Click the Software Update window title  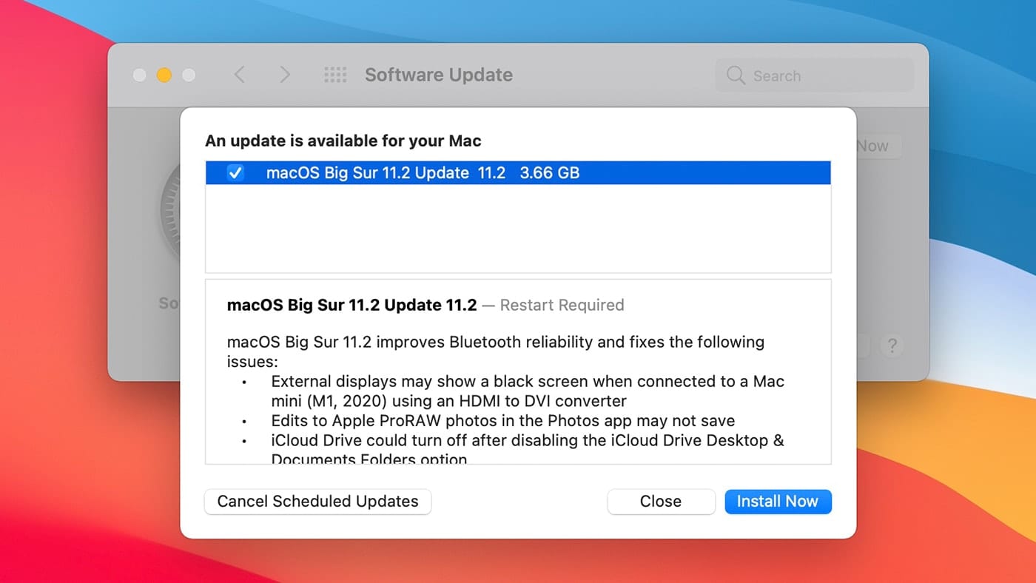coord(438,75)
